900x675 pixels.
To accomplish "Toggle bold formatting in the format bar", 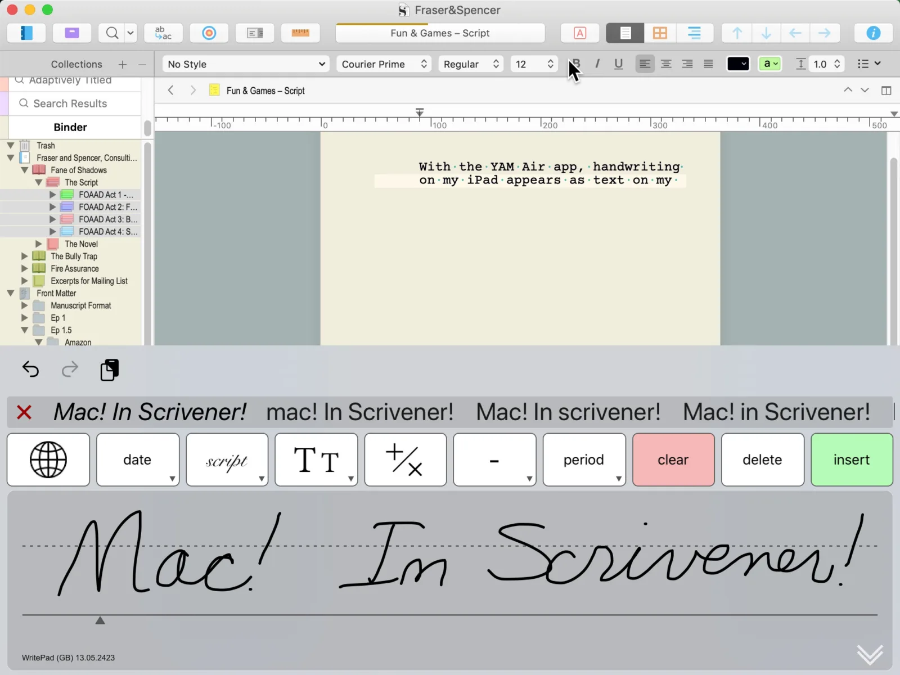I will click(x=576, y=64).
